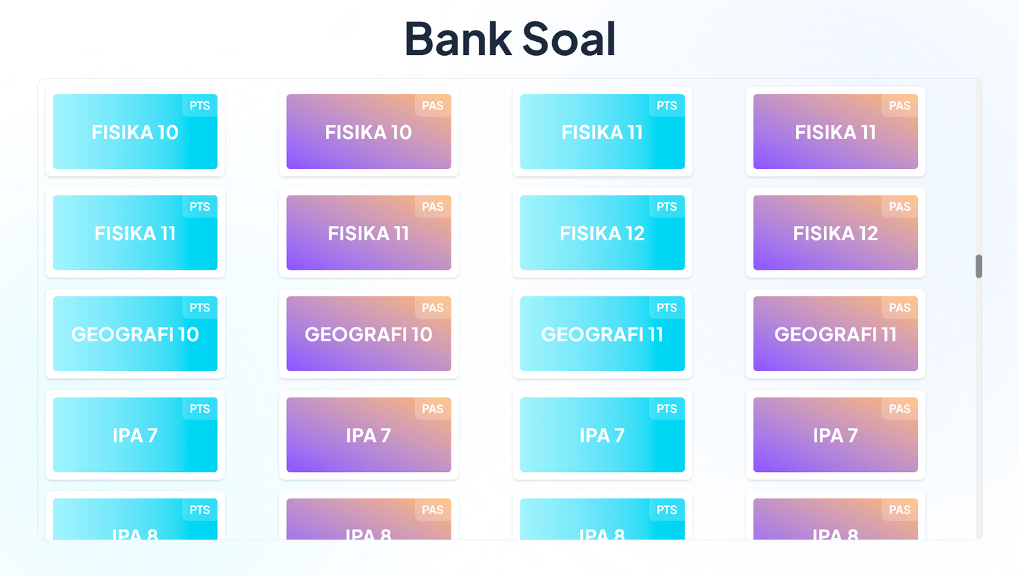The height and width of the screenshot is (576, 1018).
Task: Open the GEOGRAFI 10 PAS card
Action: coord(368,334)
